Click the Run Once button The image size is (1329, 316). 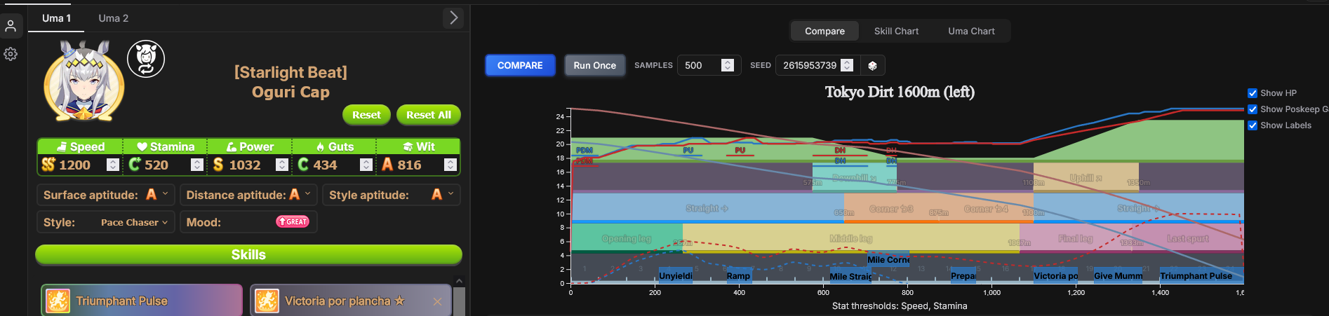point(594,65)
